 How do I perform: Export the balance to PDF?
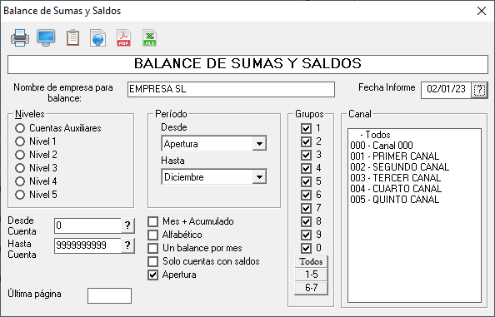click(x=123, y=37)
